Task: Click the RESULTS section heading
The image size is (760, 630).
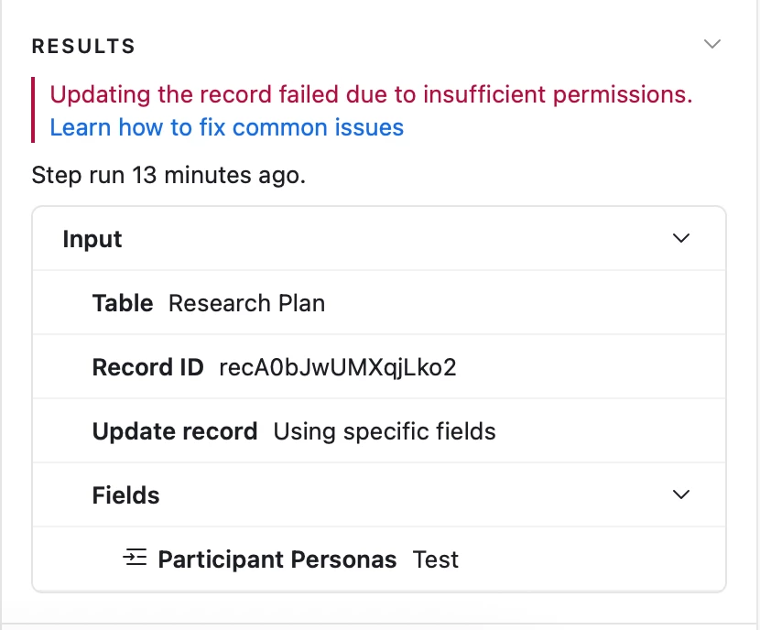Action: [x=83, y=46]
